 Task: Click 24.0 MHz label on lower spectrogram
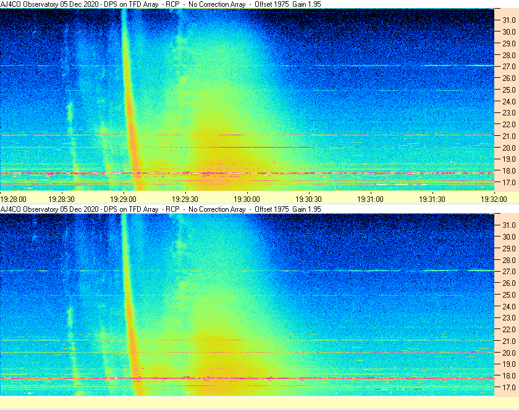pyautogui.click(x=509, y=306)
